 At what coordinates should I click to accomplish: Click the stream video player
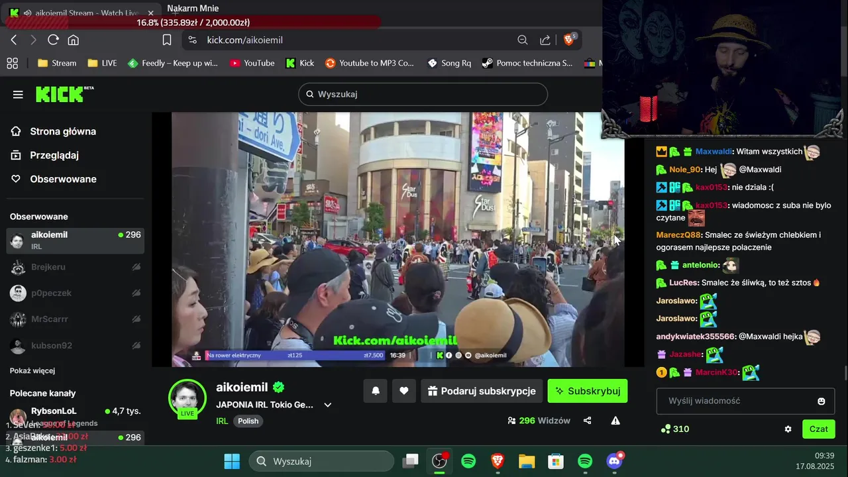397,239
